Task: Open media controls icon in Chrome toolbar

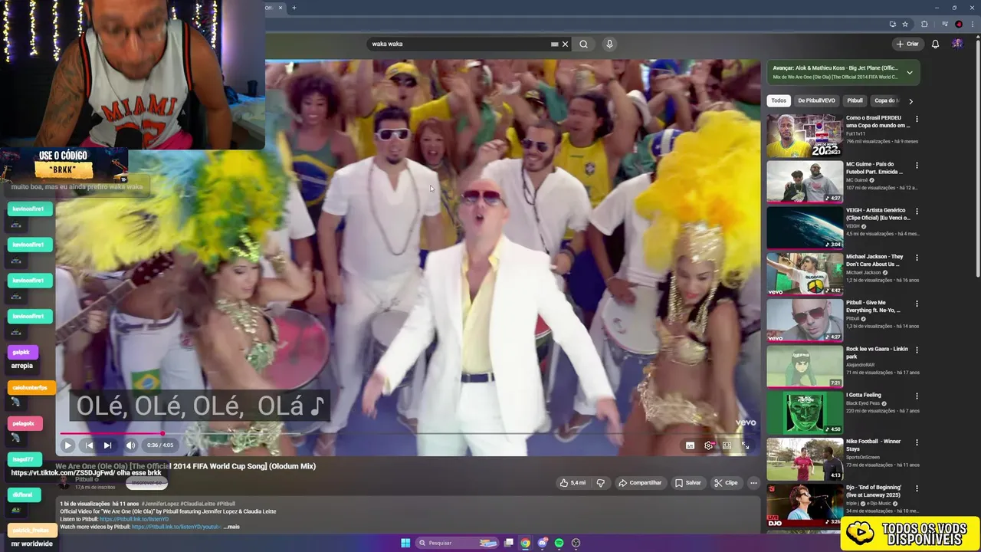Action: click(945, 24)
